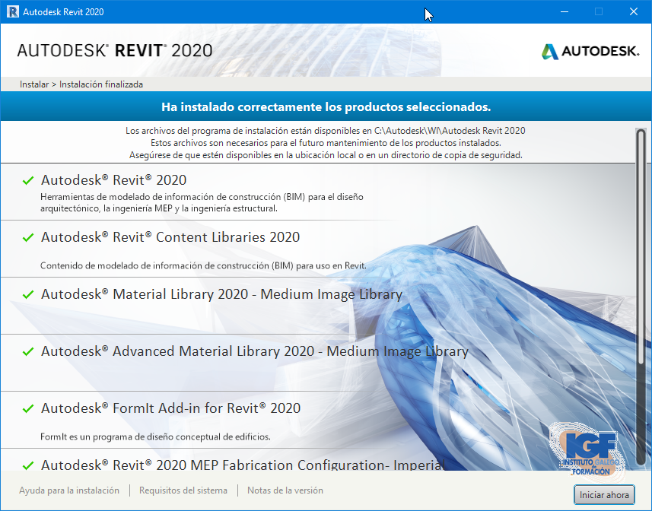This screenshot has height=511, width=652.
Task: Open Notas de la versión
Action: pyautogui.click(x=285, y=490)
